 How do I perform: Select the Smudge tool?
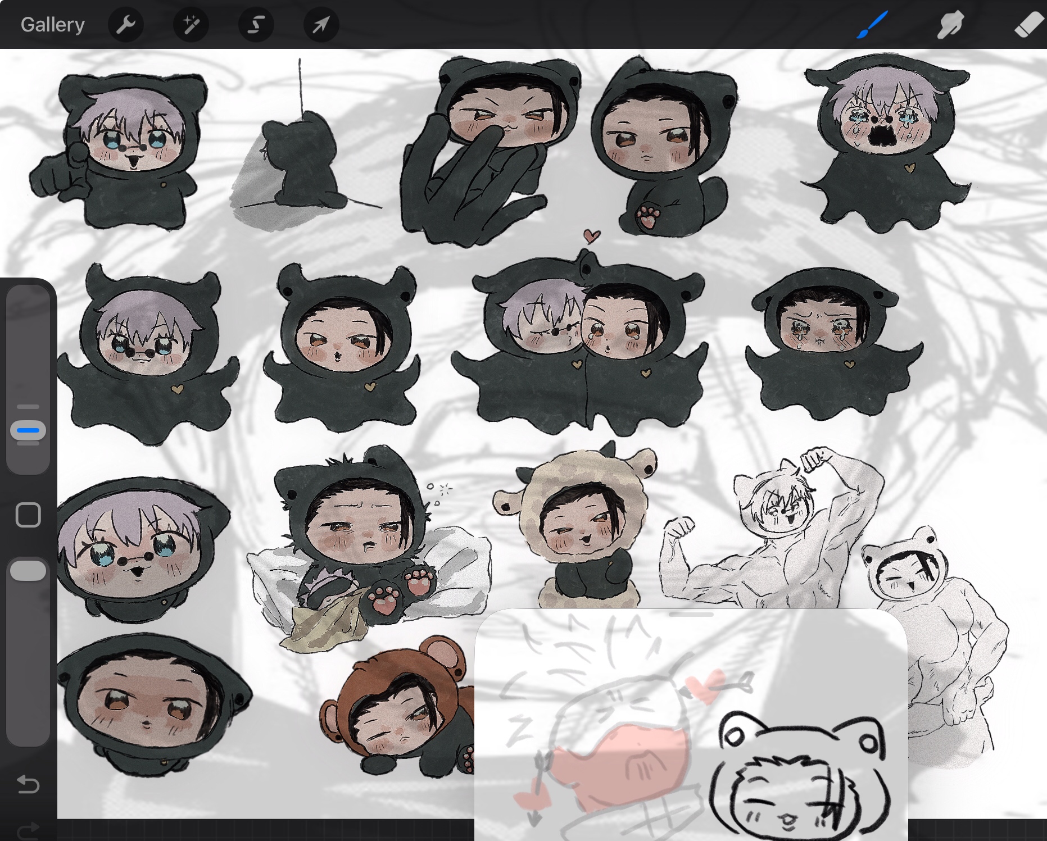[x=950, y=25]
